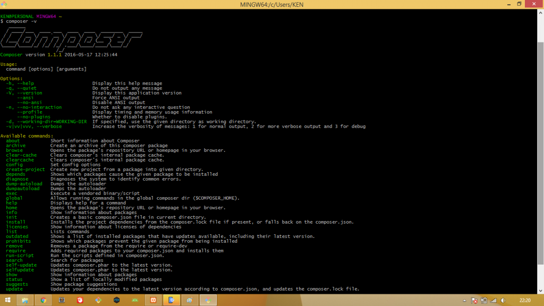Screen dimensions: 544x306
Task: Click the terminal scrollbar down arrow
Action: [540, 291]
